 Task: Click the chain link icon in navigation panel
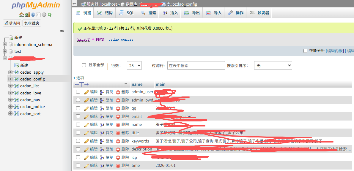pyautogui.click(x=62, y=31)
